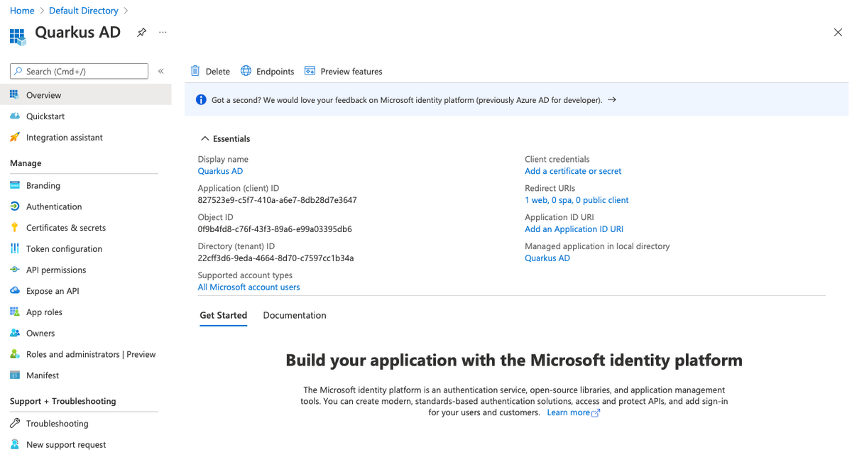Click the All Microsoft account users link
The image size is (852, 472).
click(x=248, y=287)
